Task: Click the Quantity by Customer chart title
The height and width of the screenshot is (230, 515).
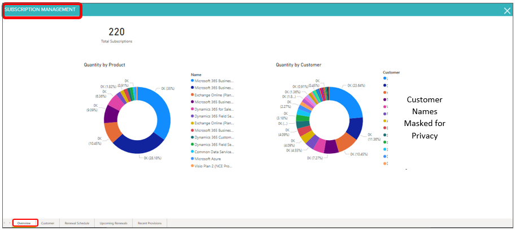Action: pos(299,65)
